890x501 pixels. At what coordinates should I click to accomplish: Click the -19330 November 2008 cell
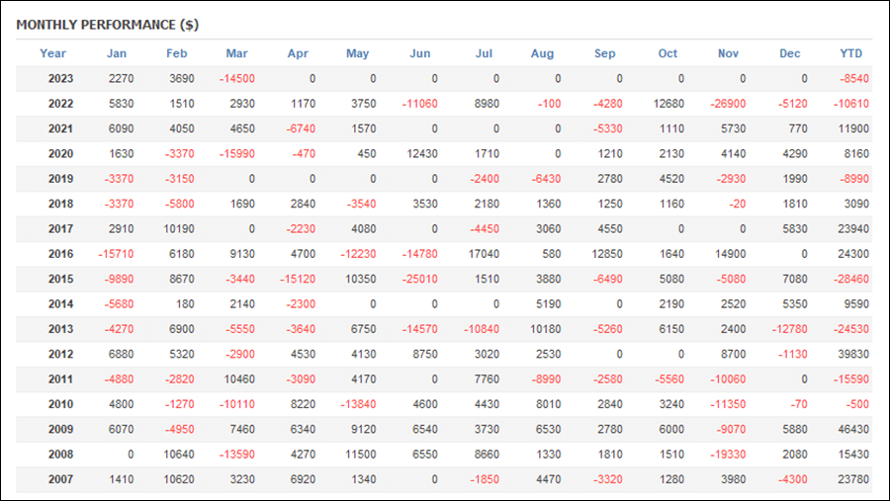728,455
